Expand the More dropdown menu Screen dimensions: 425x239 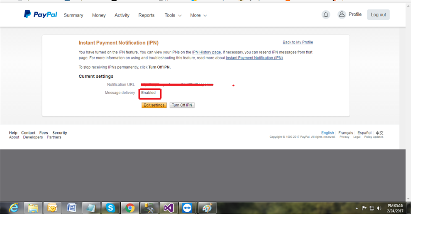coord(198,15)
